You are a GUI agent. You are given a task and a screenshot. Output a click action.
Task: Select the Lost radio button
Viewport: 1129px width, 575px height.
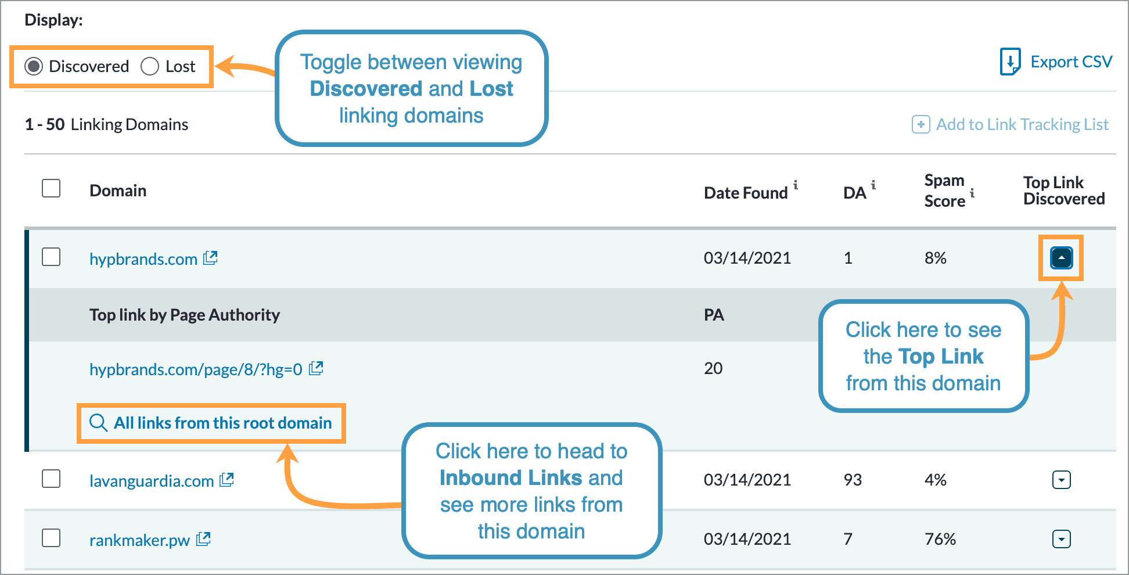pyautogui.click(x=150, y=66)
